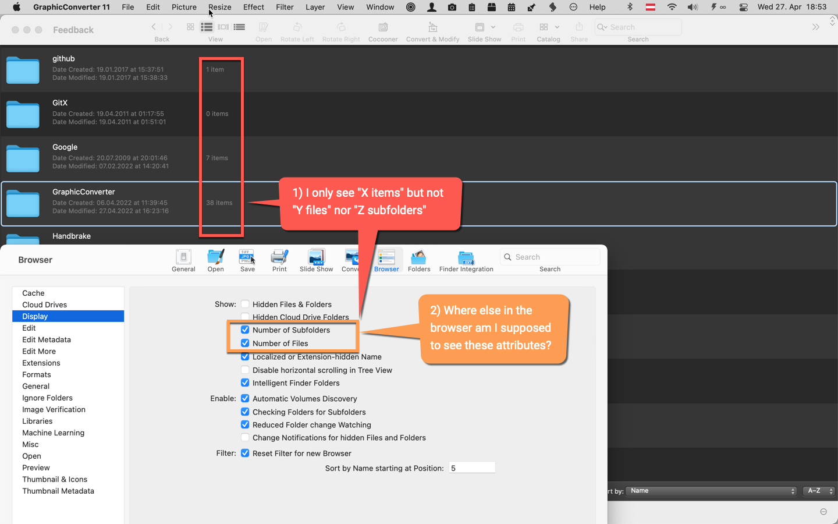
Task: Click the clock date in menu bar
Action: 792,7
